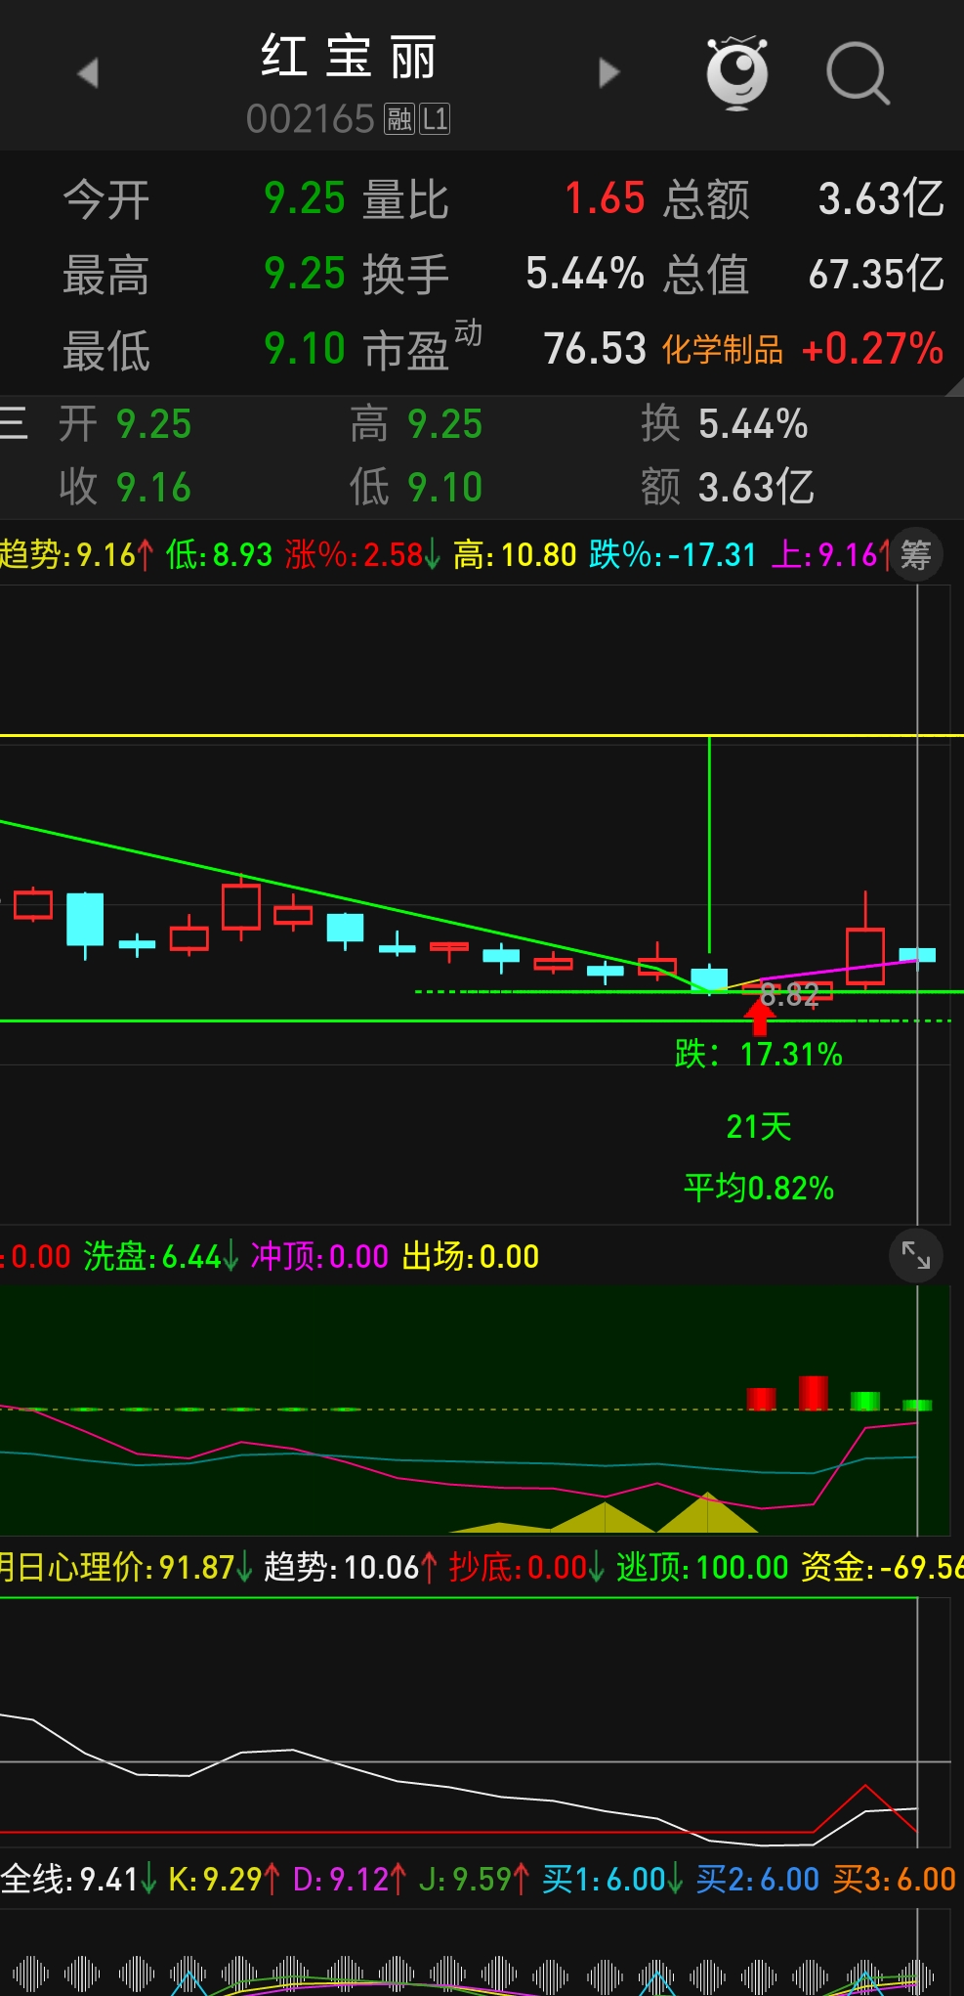Tap the 总值 67.35亿 value
964x1996 pixels.
[x=876, y=274]
